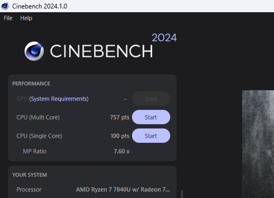Click the AMD Ryzen 7 7840U processor name

click(x=123, y=190)
